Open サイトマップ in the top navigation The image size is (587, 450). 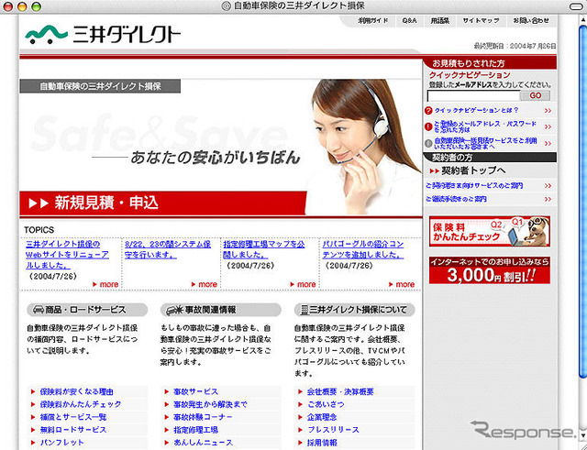(481, 21)
